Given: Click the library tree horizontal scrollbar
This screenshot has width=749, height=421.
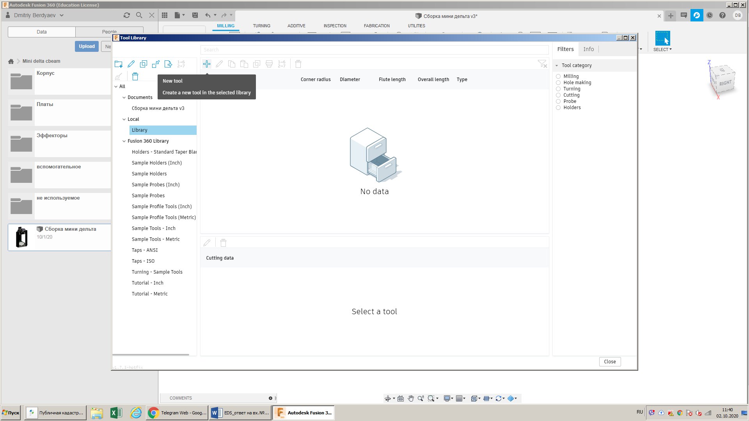Looking at the screenshot, I should coord(151,355).
